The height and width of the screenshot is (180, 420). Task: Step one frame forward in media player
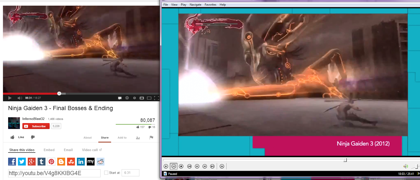[x=222, y=166]
